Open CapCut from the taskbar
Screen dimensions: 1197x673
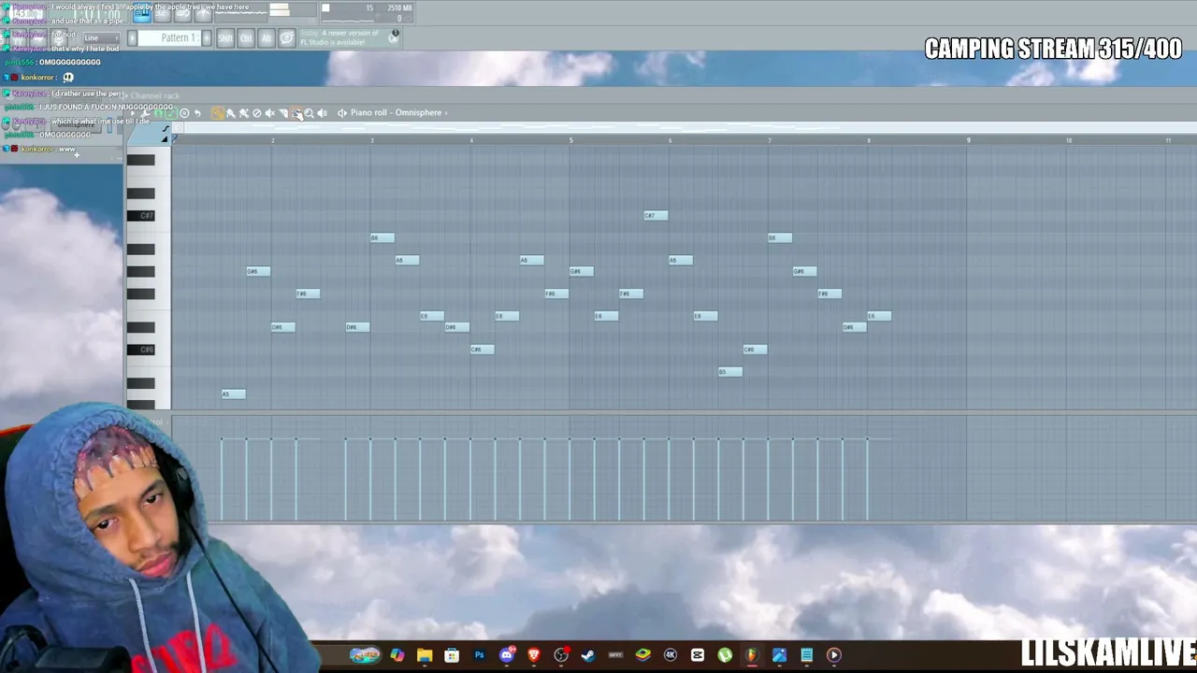[x=697, y=655]
